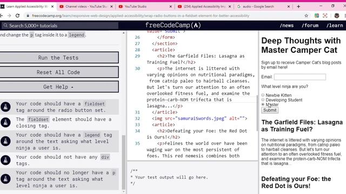
Task: Click flask icon beside div tags test
Action: click(x=5, y=160)
